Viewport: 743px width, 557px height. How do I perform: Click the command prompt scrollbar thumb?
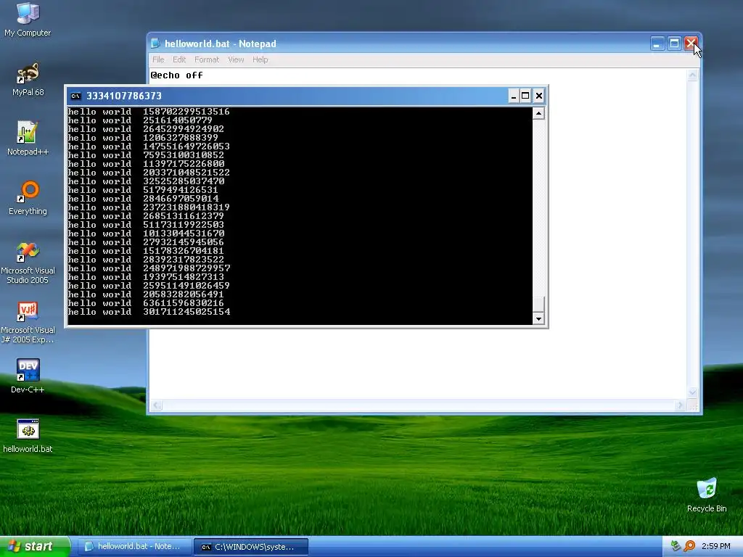point(538,304)
